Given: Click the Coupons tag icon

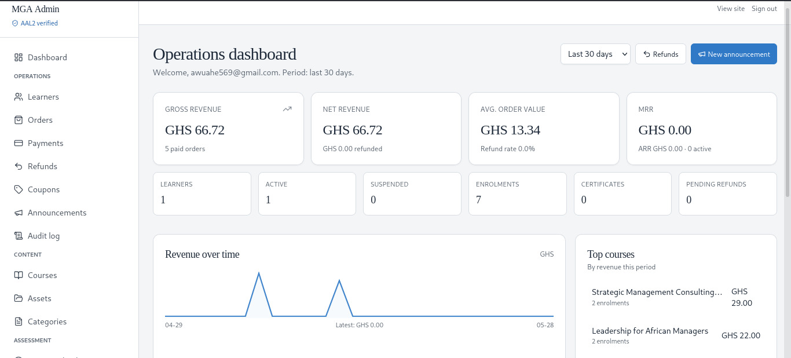Looking at the screenshot, I should click(x=18, y=189).
